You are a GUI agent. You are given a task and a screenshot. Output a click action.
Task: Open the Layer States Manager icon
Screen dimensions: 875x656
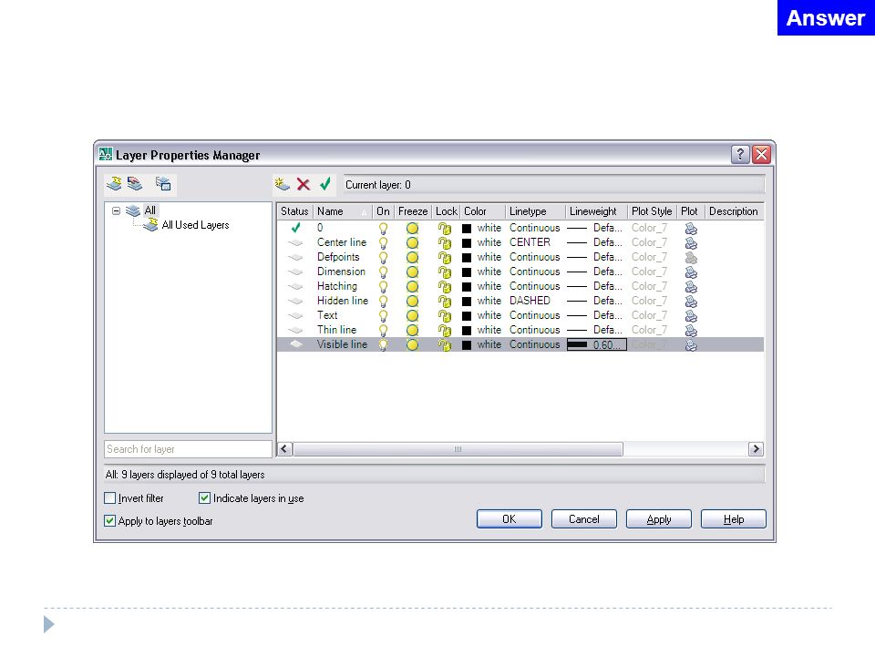click(x=163, y=183)
